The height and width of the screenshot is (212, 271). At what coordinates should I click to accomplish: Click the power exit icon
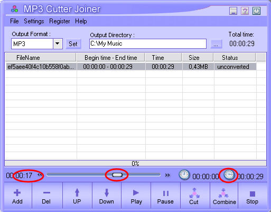pyautogui.click(x=256, y=11)
